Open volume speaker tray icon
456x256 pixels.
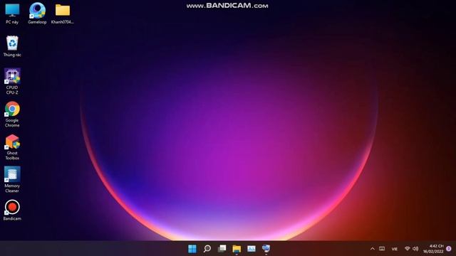(x=415, y=249)
